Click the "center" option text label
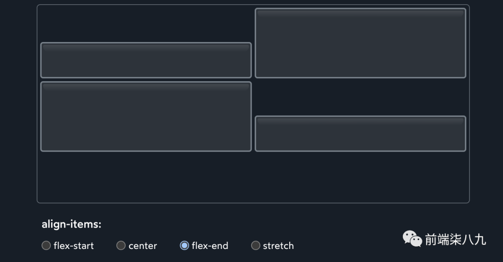 point(143,246)
